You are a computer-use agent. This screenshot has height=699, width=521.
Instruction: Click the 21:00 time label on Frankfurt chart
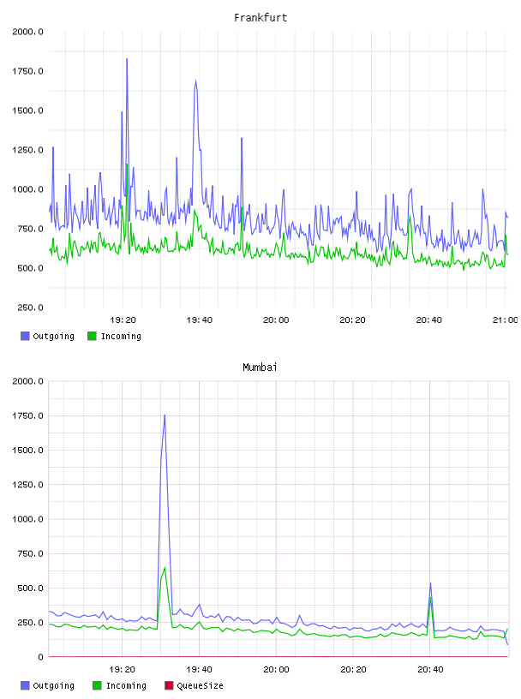click(x=506, y=320)
